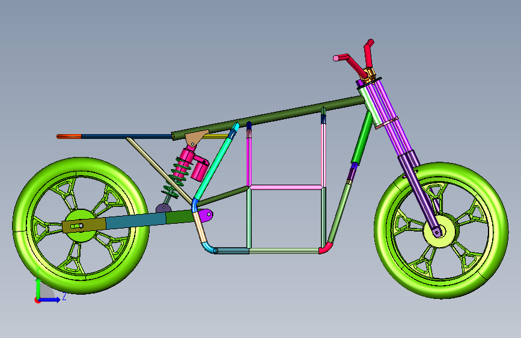Screen dimensions: 521x338
Task: Click the orange tip of the tail tube
Action: click(x=69, y=137)
